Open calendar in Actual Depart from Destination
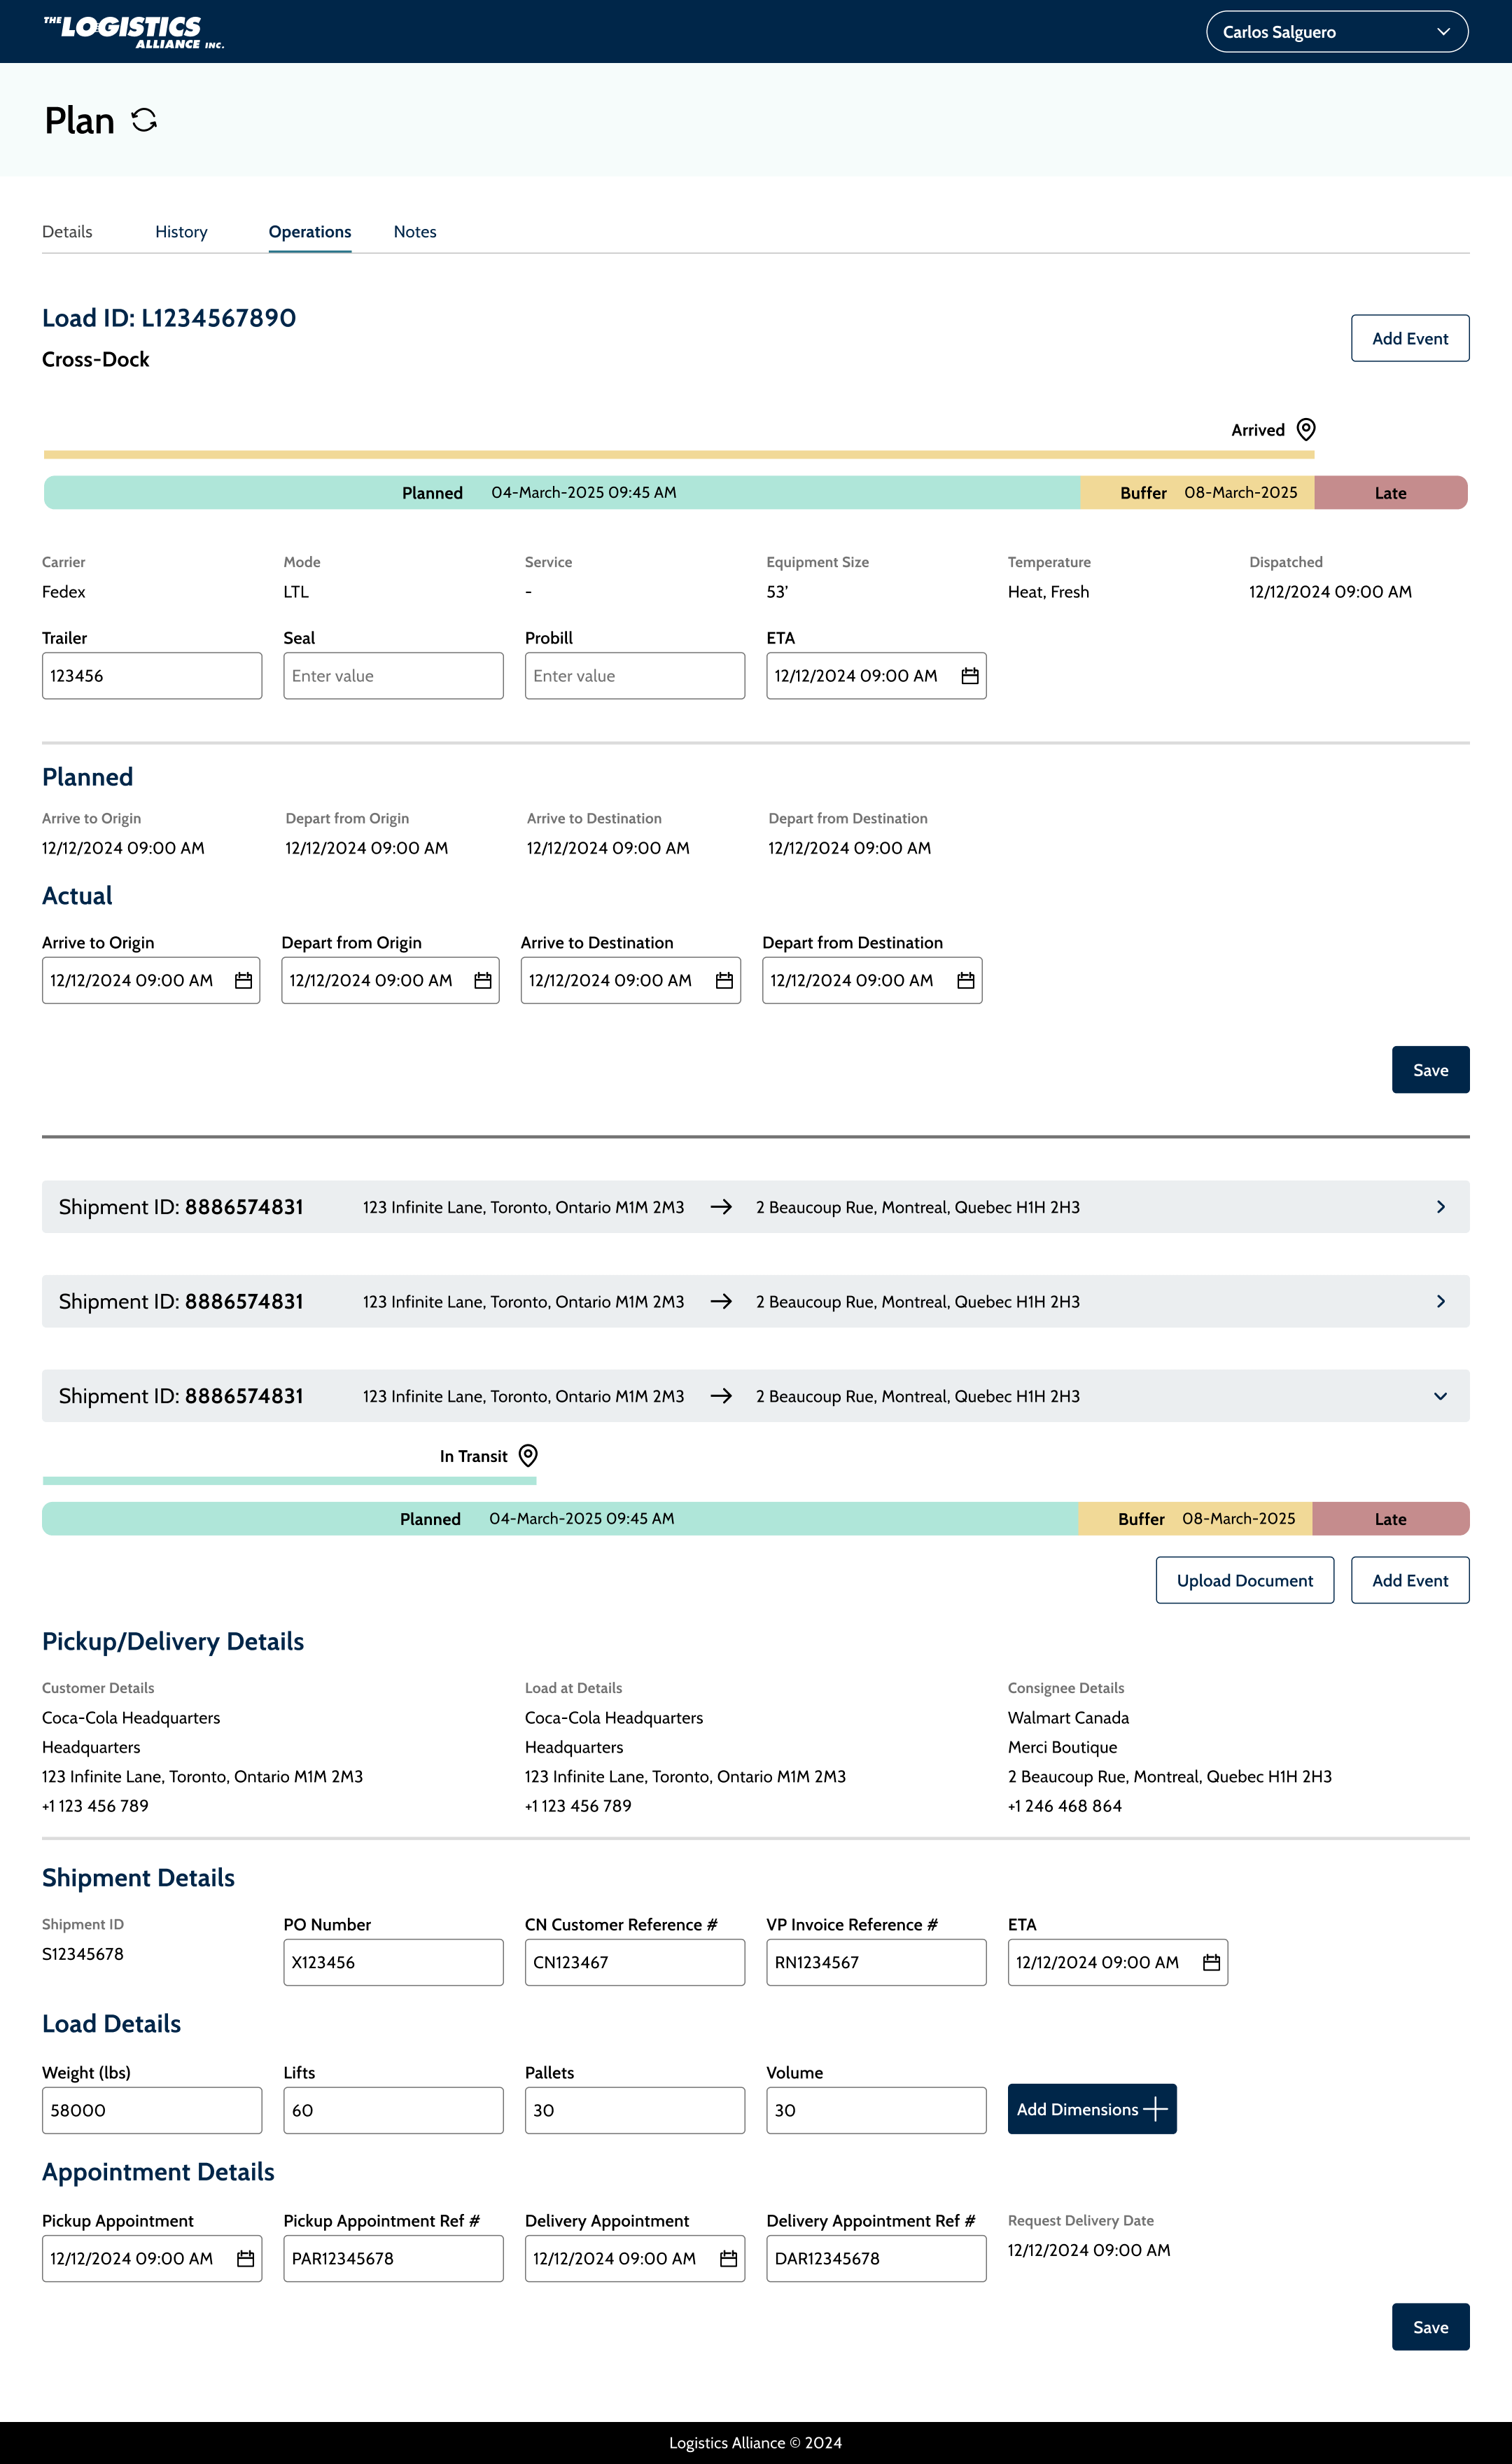 click(x=965, y=981)
